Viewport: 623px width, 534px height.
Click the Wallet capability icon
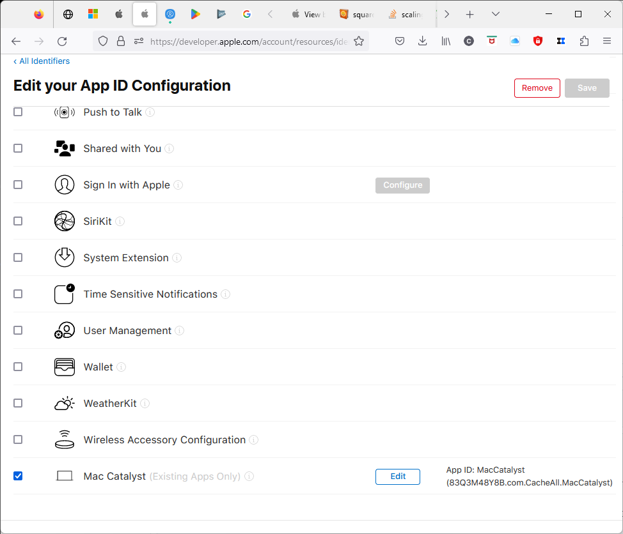(x=64, y=367)
